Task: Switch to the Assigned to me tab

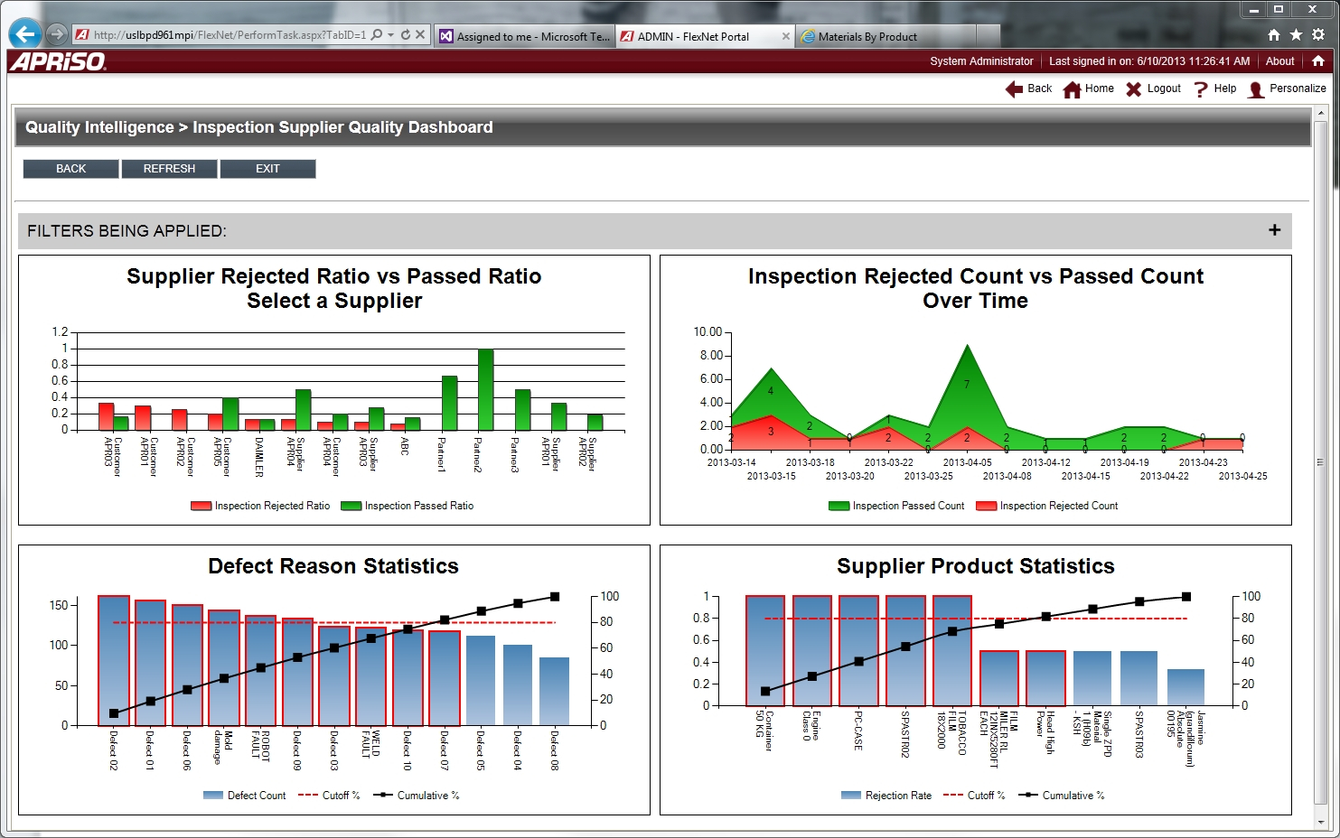Action: (x=525, y=36)
